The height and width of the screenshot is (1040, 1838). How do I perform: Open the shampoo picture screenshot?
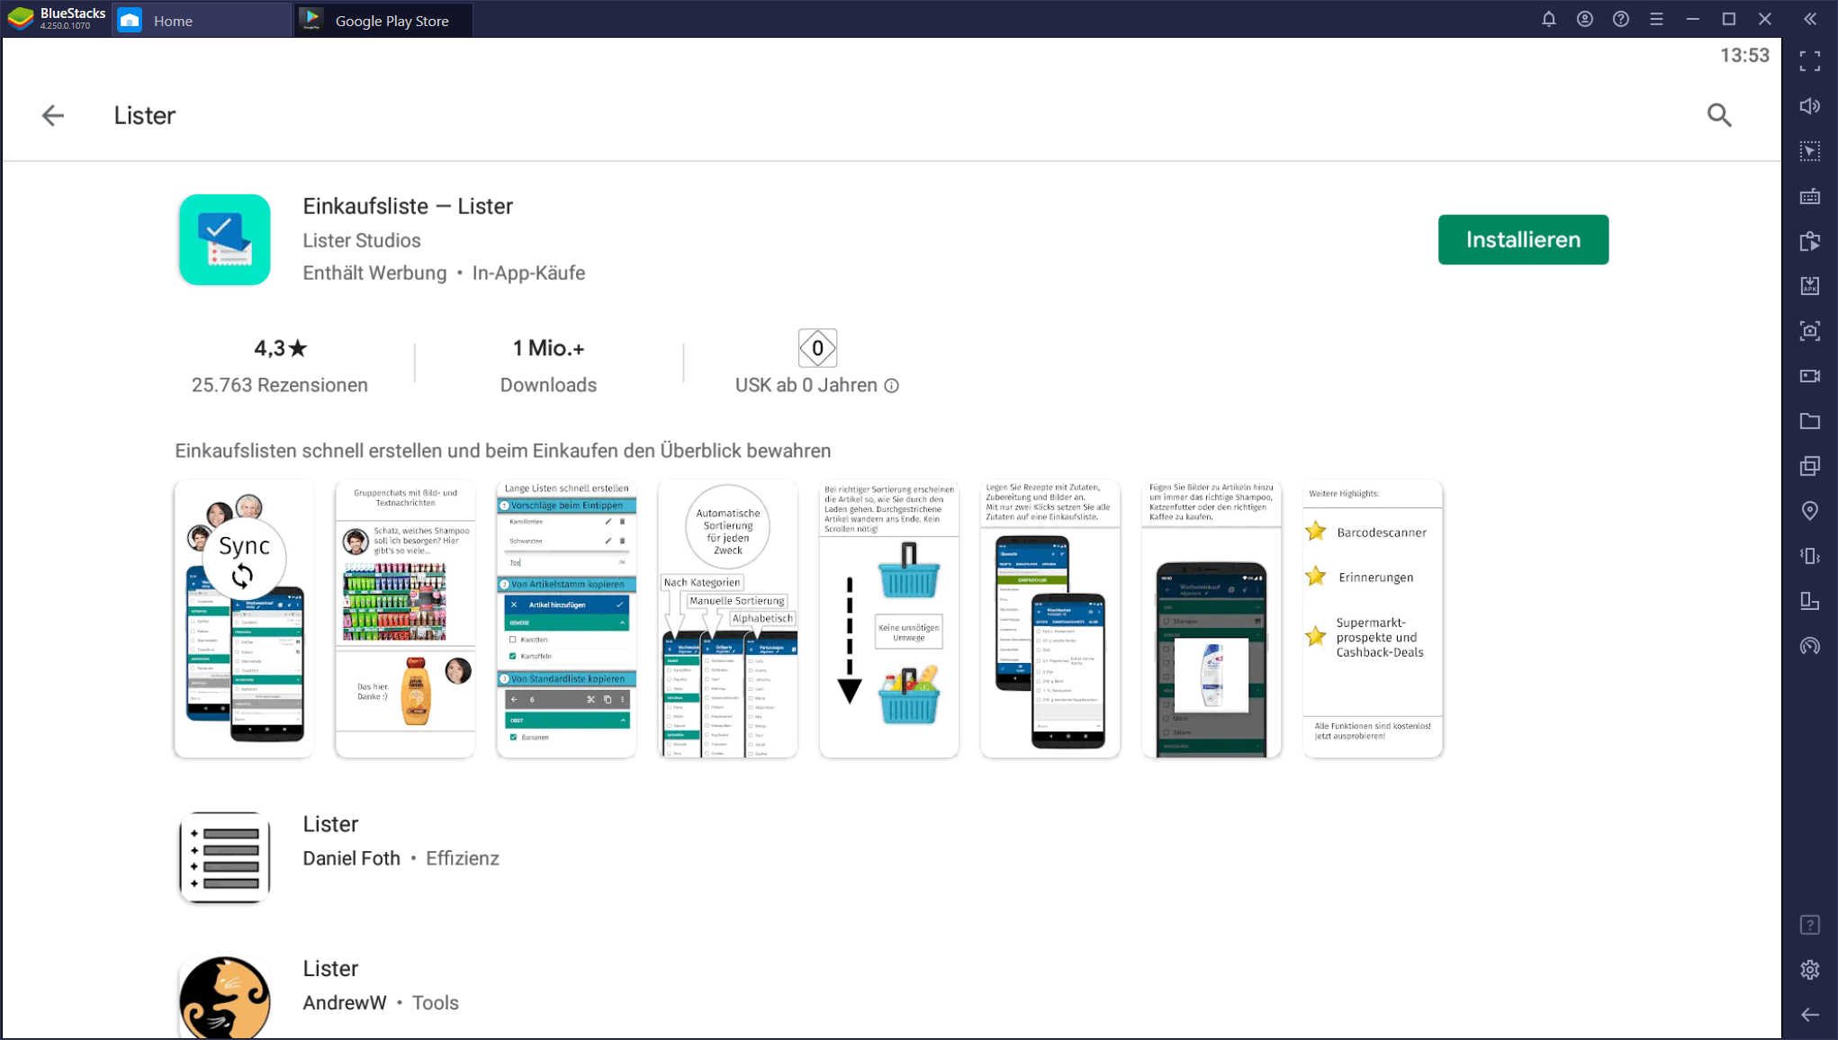coord(1211,619)
